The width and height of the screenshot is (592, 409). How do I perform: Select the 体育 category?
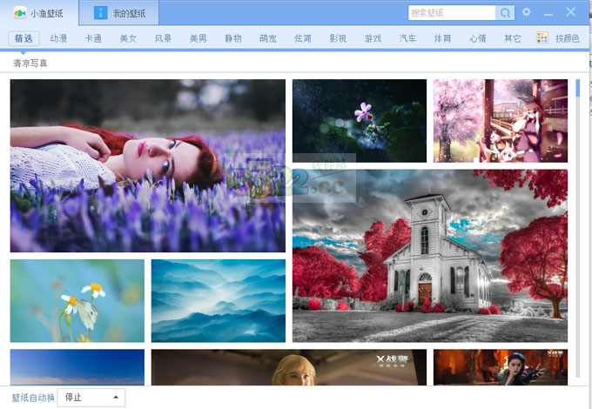[x=442, y=38]
